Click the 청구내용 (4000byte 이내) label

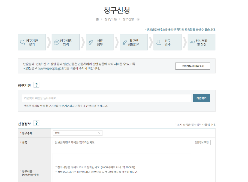coord(30,173)
